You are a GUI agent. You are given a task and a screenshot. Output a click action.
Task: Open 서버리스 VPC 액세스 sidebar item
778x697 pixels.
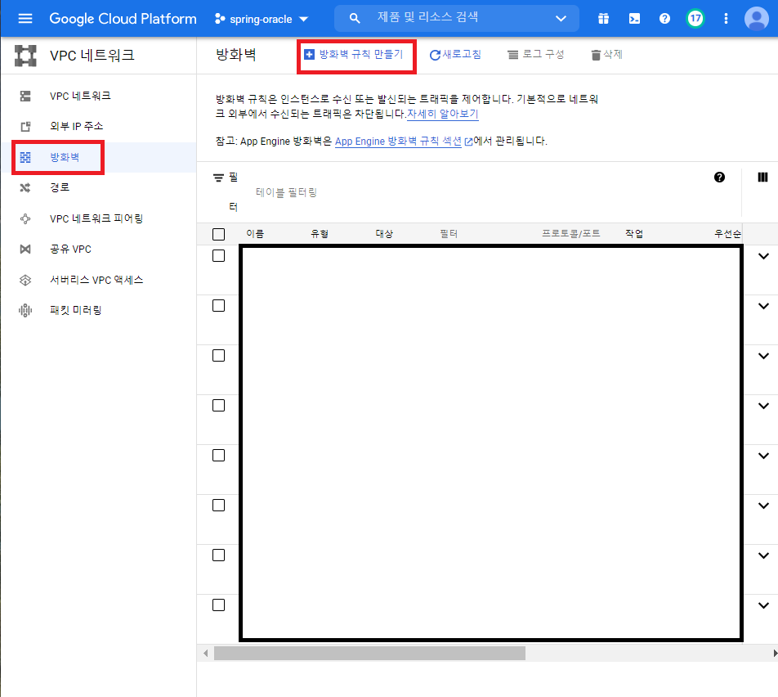tap(98, 280)
